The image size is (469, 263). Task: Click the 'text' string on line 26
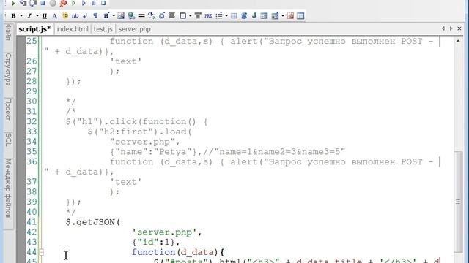click(x=125, y=61)
